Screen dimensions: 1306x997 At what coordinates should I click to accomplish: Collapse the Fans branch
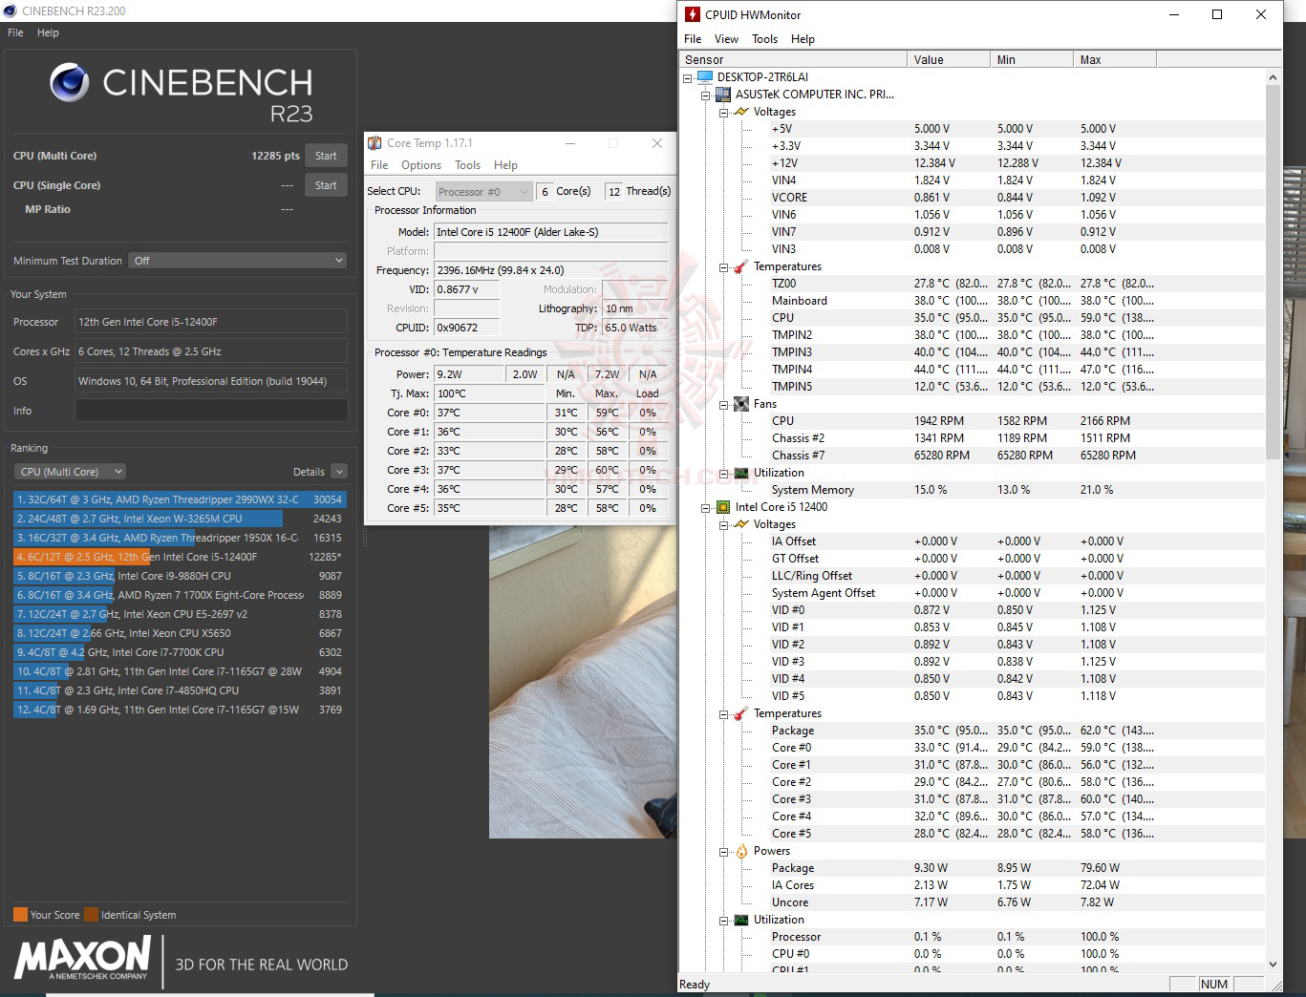click(724, 405)
